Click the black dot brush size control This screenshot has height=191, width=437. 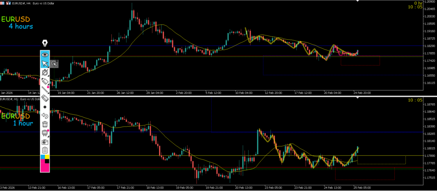coord(45,107)
